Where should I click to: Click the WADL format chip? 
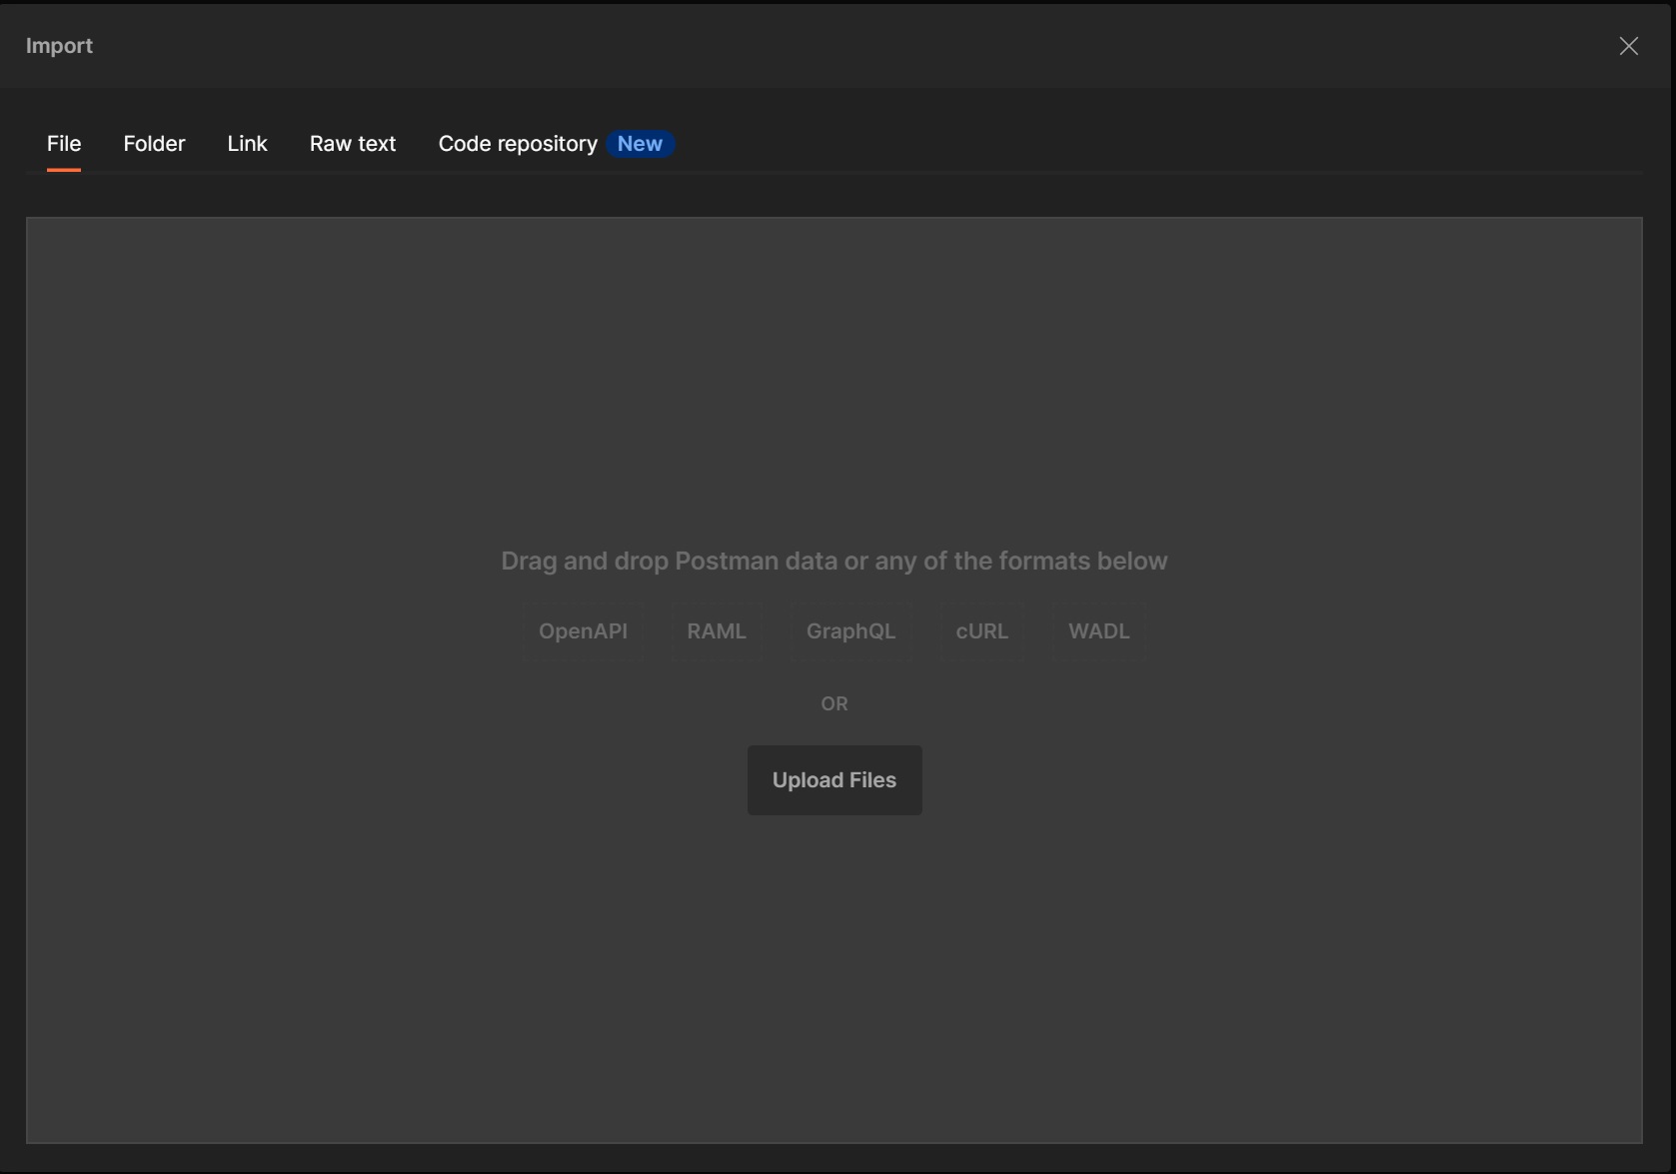pyautogui.click(x=1098, y=631)
